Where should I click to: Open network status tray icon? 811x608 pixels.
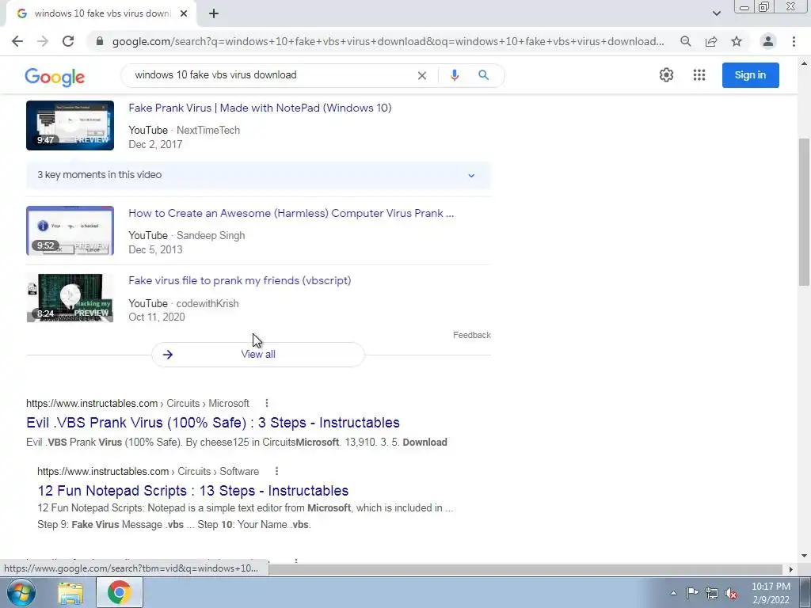tap(712, 593)
